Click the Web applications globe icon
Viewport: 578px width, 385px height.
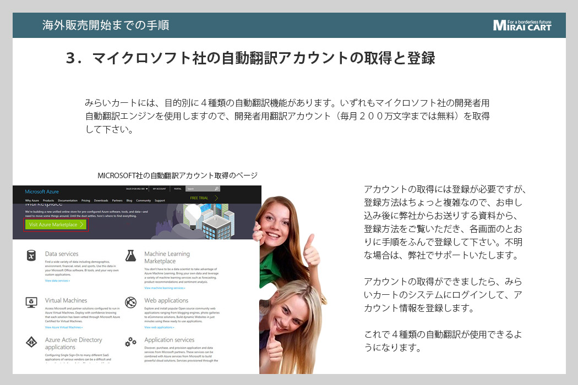[x=130, y=302]
